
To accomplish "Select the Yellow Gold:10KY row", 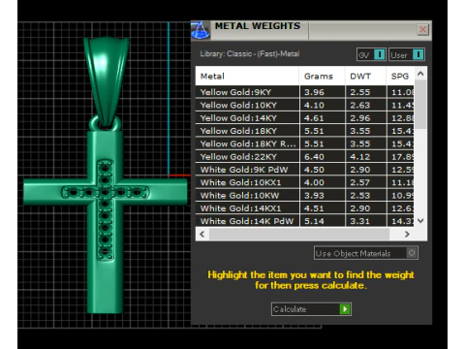I will click(x=304, y=105).
